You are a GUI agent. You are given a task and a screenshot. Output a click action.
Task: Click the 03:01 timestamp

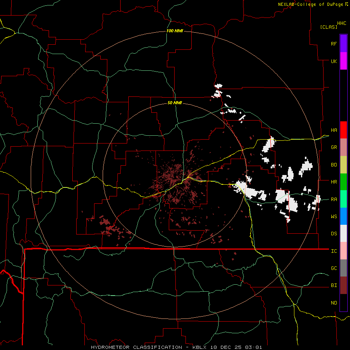[253, 347]
